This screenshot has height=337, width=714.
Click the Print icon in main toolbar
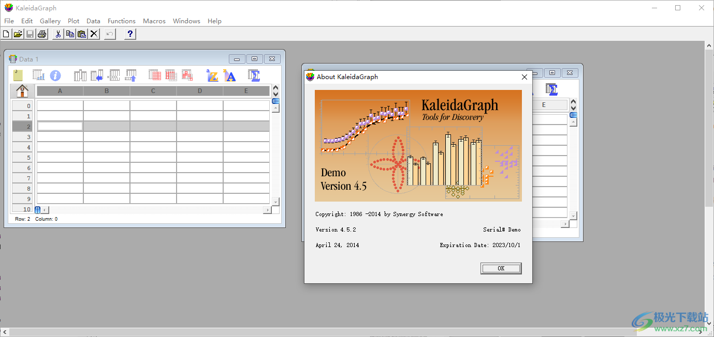[42, 34]
